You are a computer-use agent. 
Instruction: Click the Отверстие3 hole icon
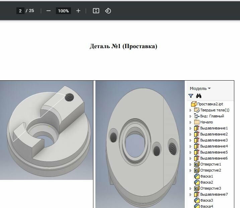(x=197, y=188)
